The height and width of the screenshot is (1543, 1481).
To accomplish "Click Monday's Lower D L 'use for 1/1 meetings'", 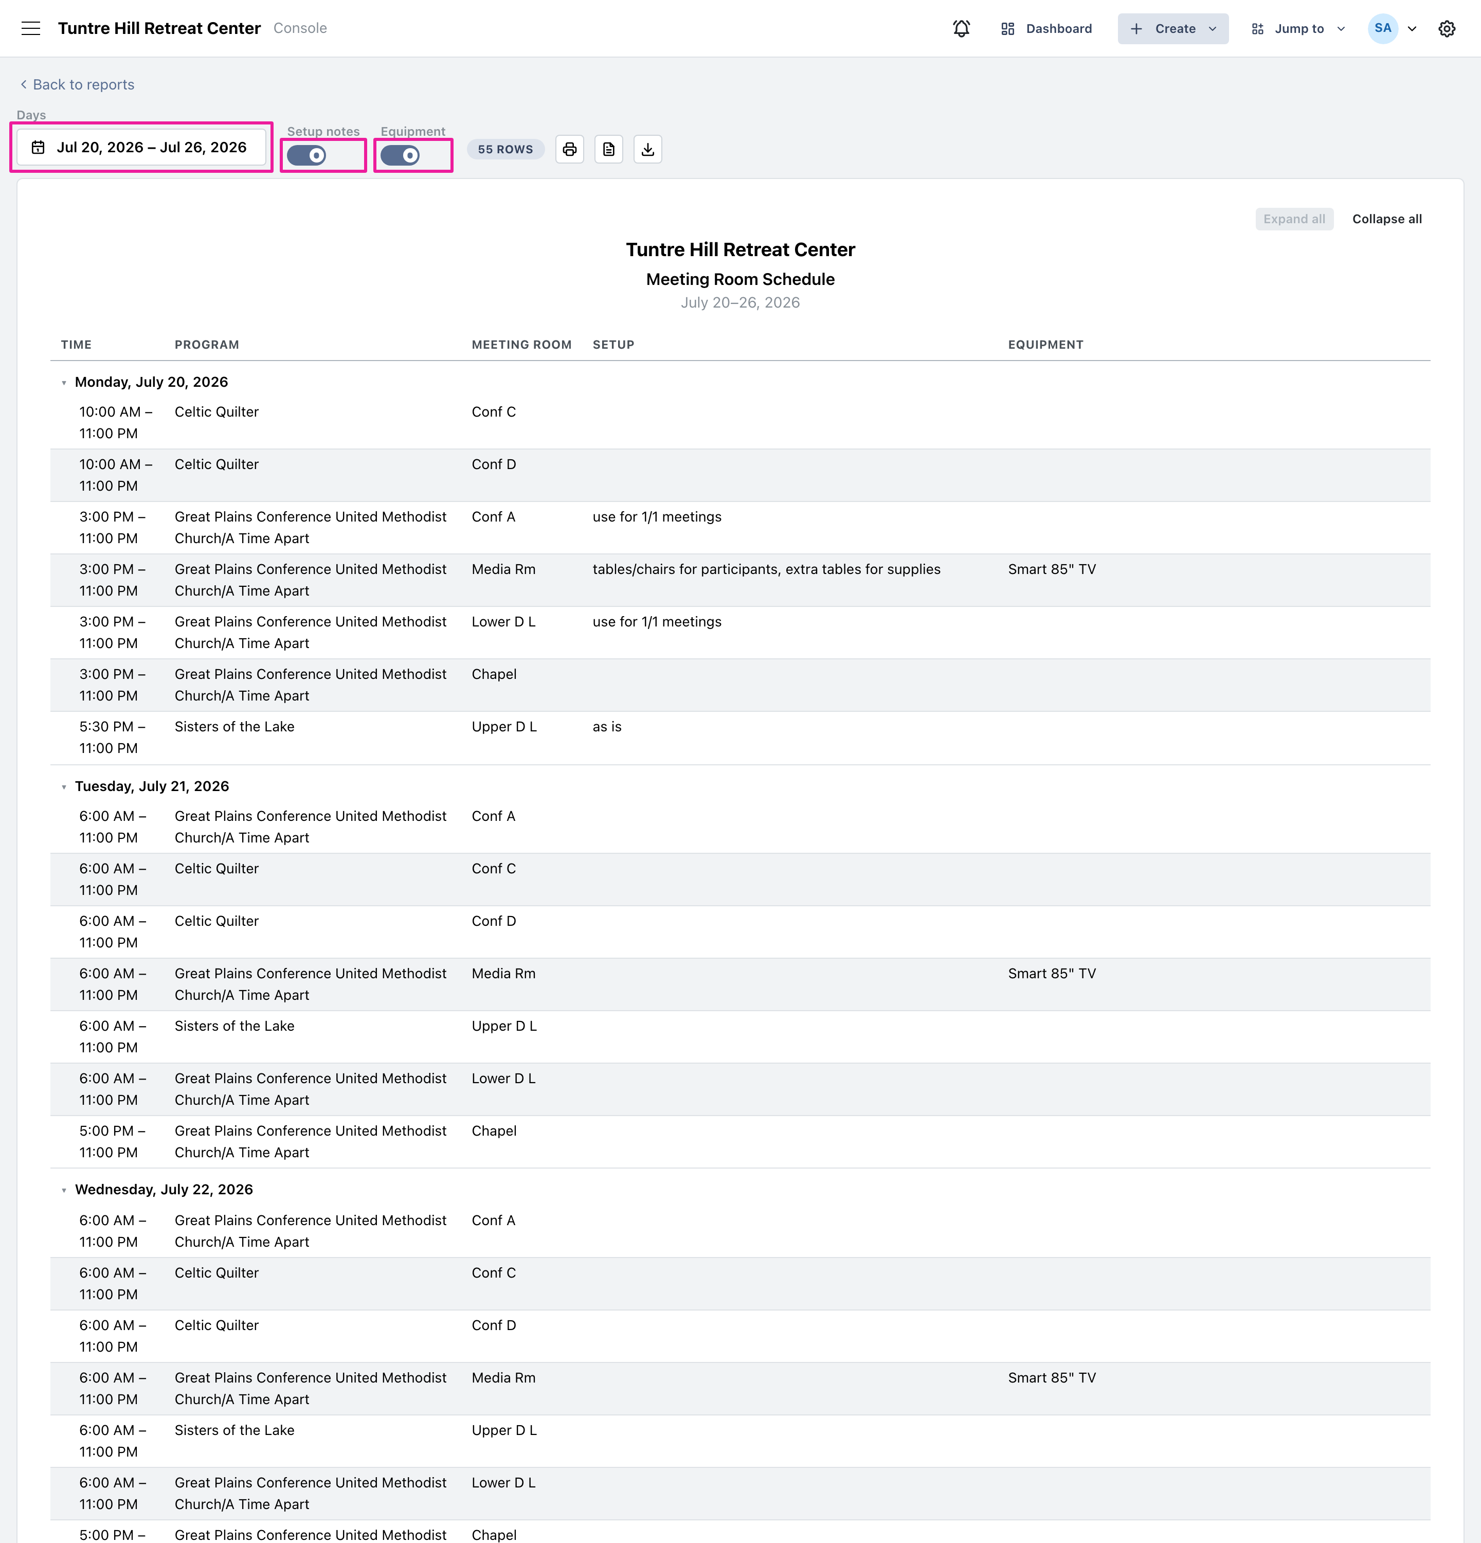I will point(657,622).
